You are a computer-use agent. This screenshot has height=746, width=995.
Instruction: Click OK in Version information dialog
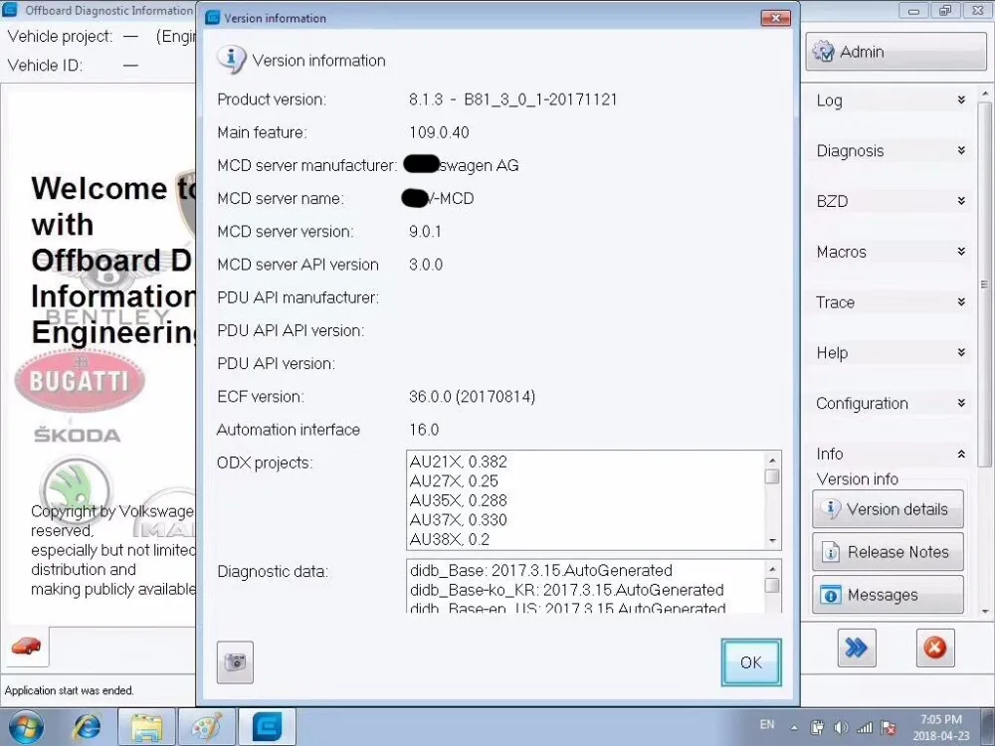pos(751,662)
